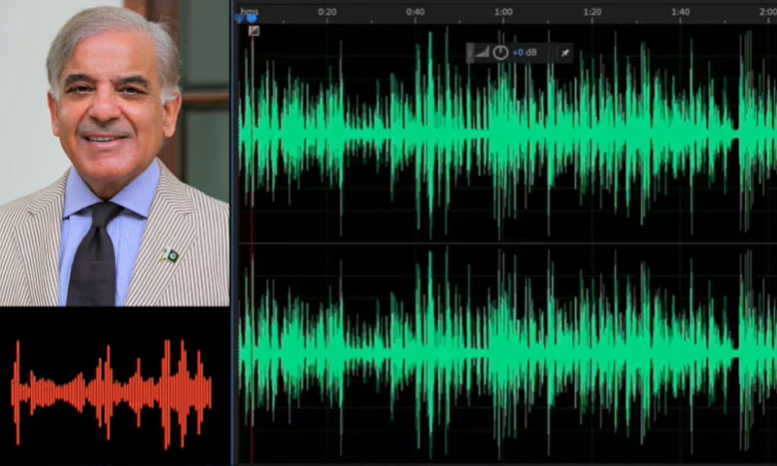Click the 2:00 mark on the ruler
Screen dimensions: 777x466
click(x=765, y=12)
